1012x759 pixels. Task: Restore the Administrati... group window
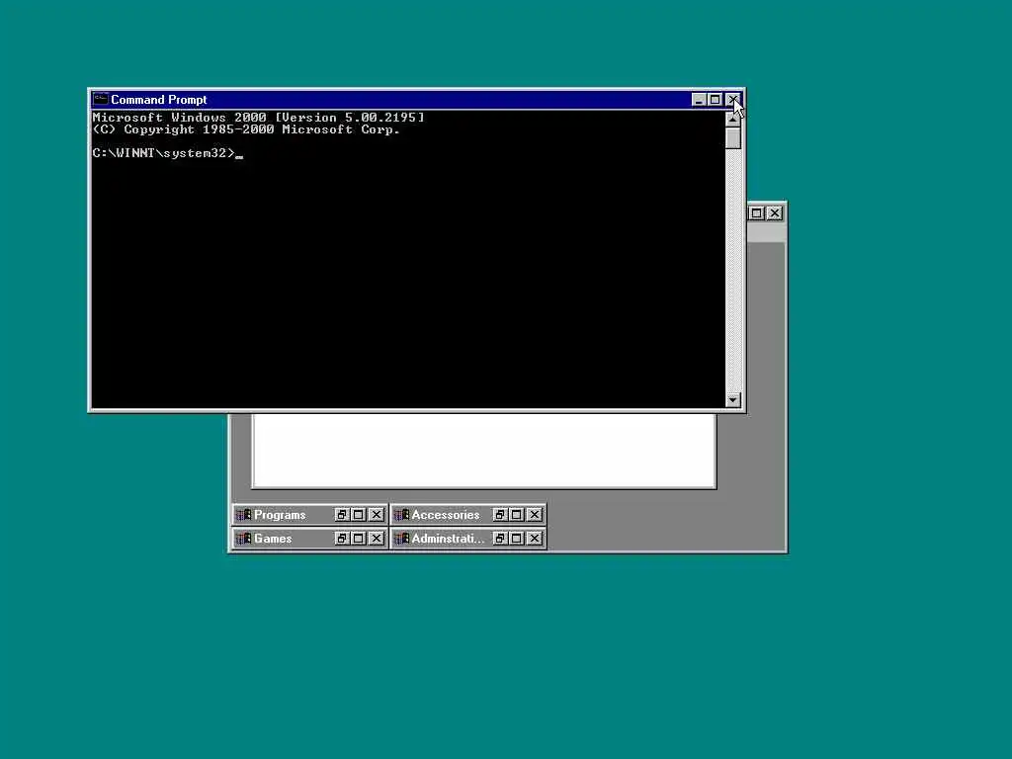click(500, 539)
